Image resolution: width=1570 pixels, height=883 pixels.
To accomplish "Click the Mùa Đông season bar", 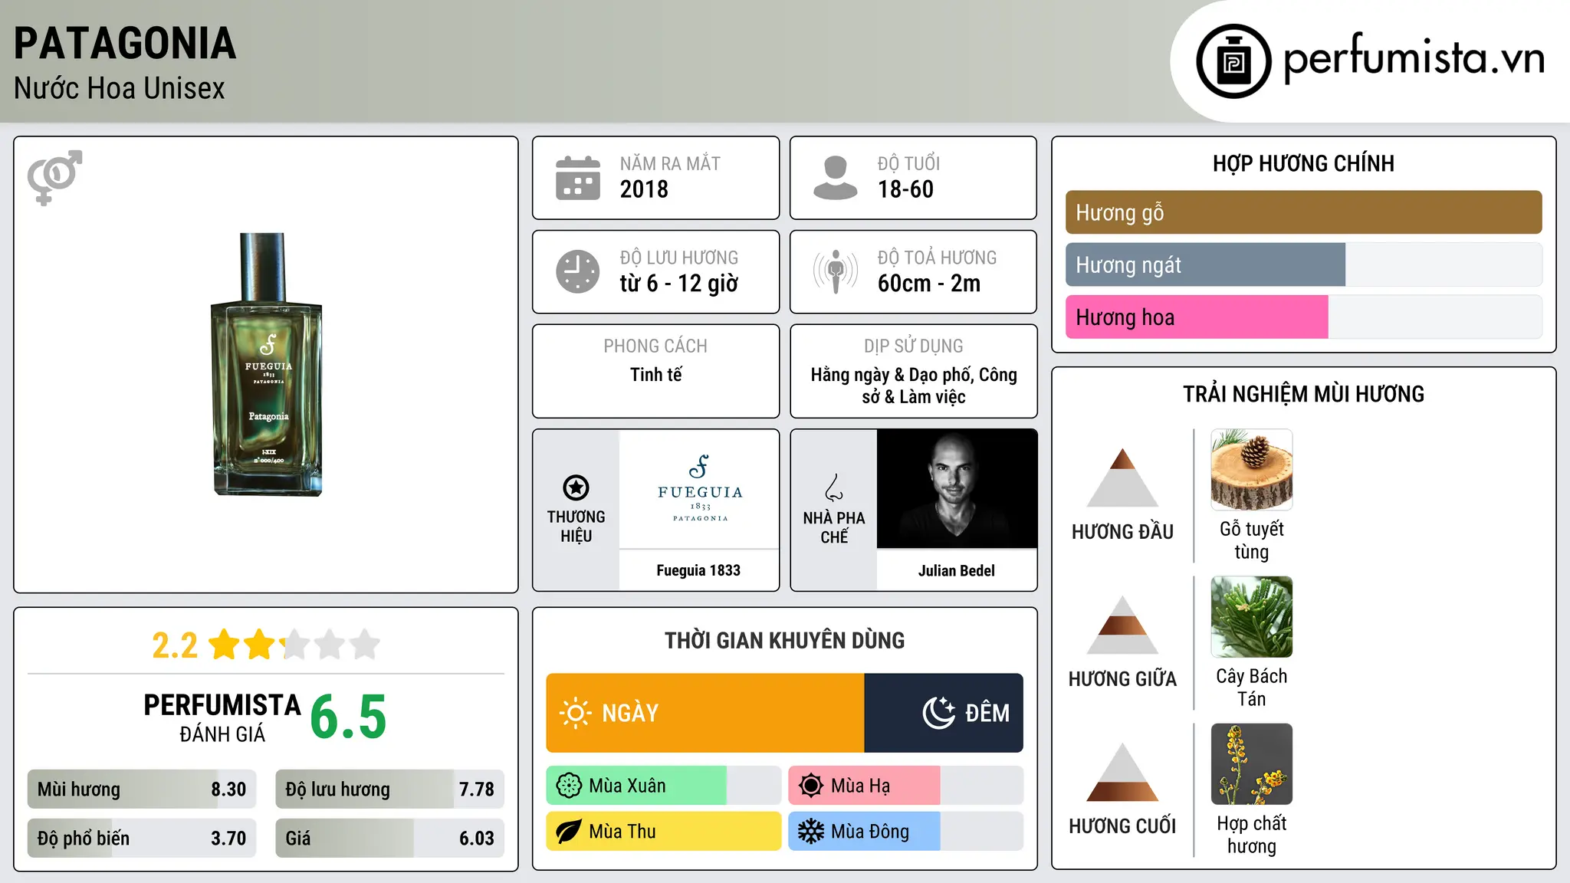I will 906,832.
